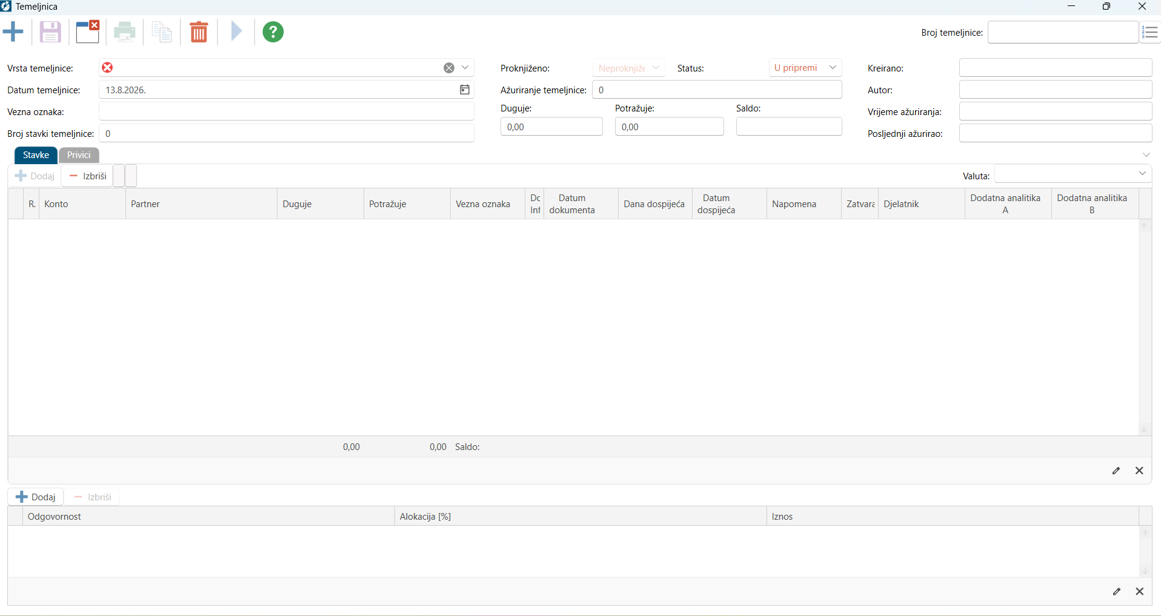
Task: Click the Vezna oznaka input field
Action: tap(287, 111)
